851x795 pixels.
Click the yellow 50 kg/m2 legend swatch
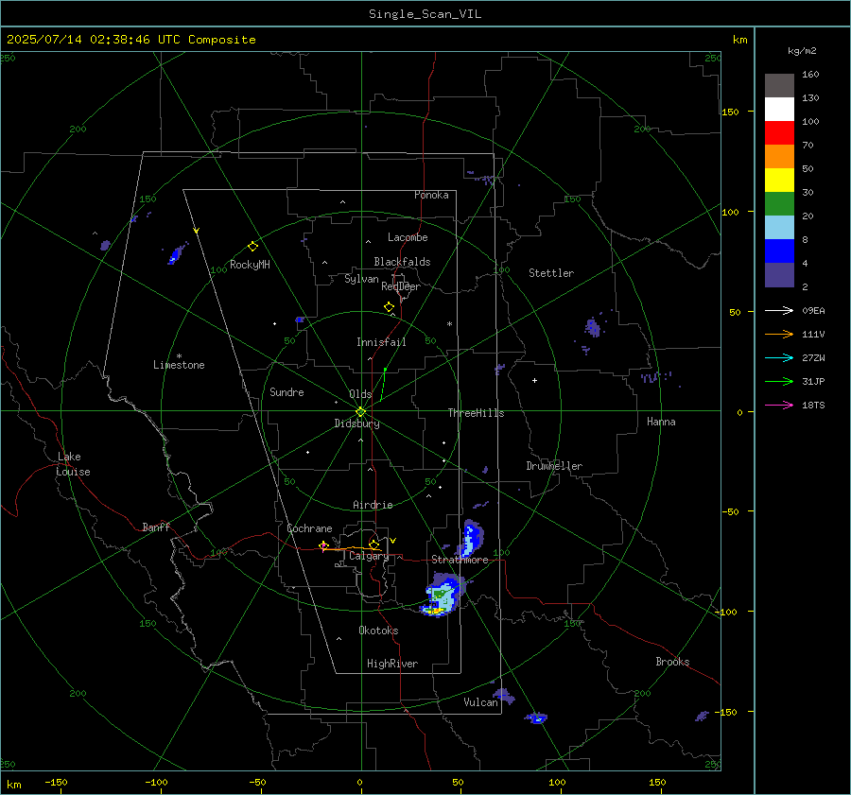[x=779, y=181]
